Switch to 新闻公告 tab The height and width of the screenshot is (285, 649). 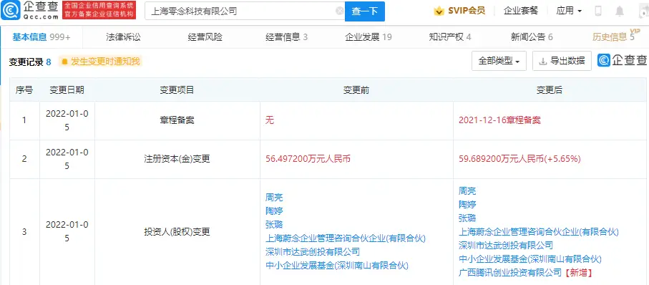click(532, 37)
